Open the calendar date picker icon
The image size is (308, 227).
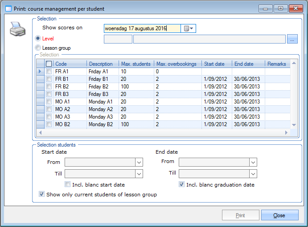pos(189,28)
